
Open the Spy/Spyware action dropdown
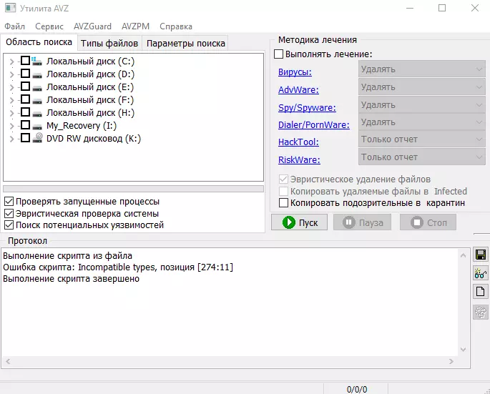(422, 104)
